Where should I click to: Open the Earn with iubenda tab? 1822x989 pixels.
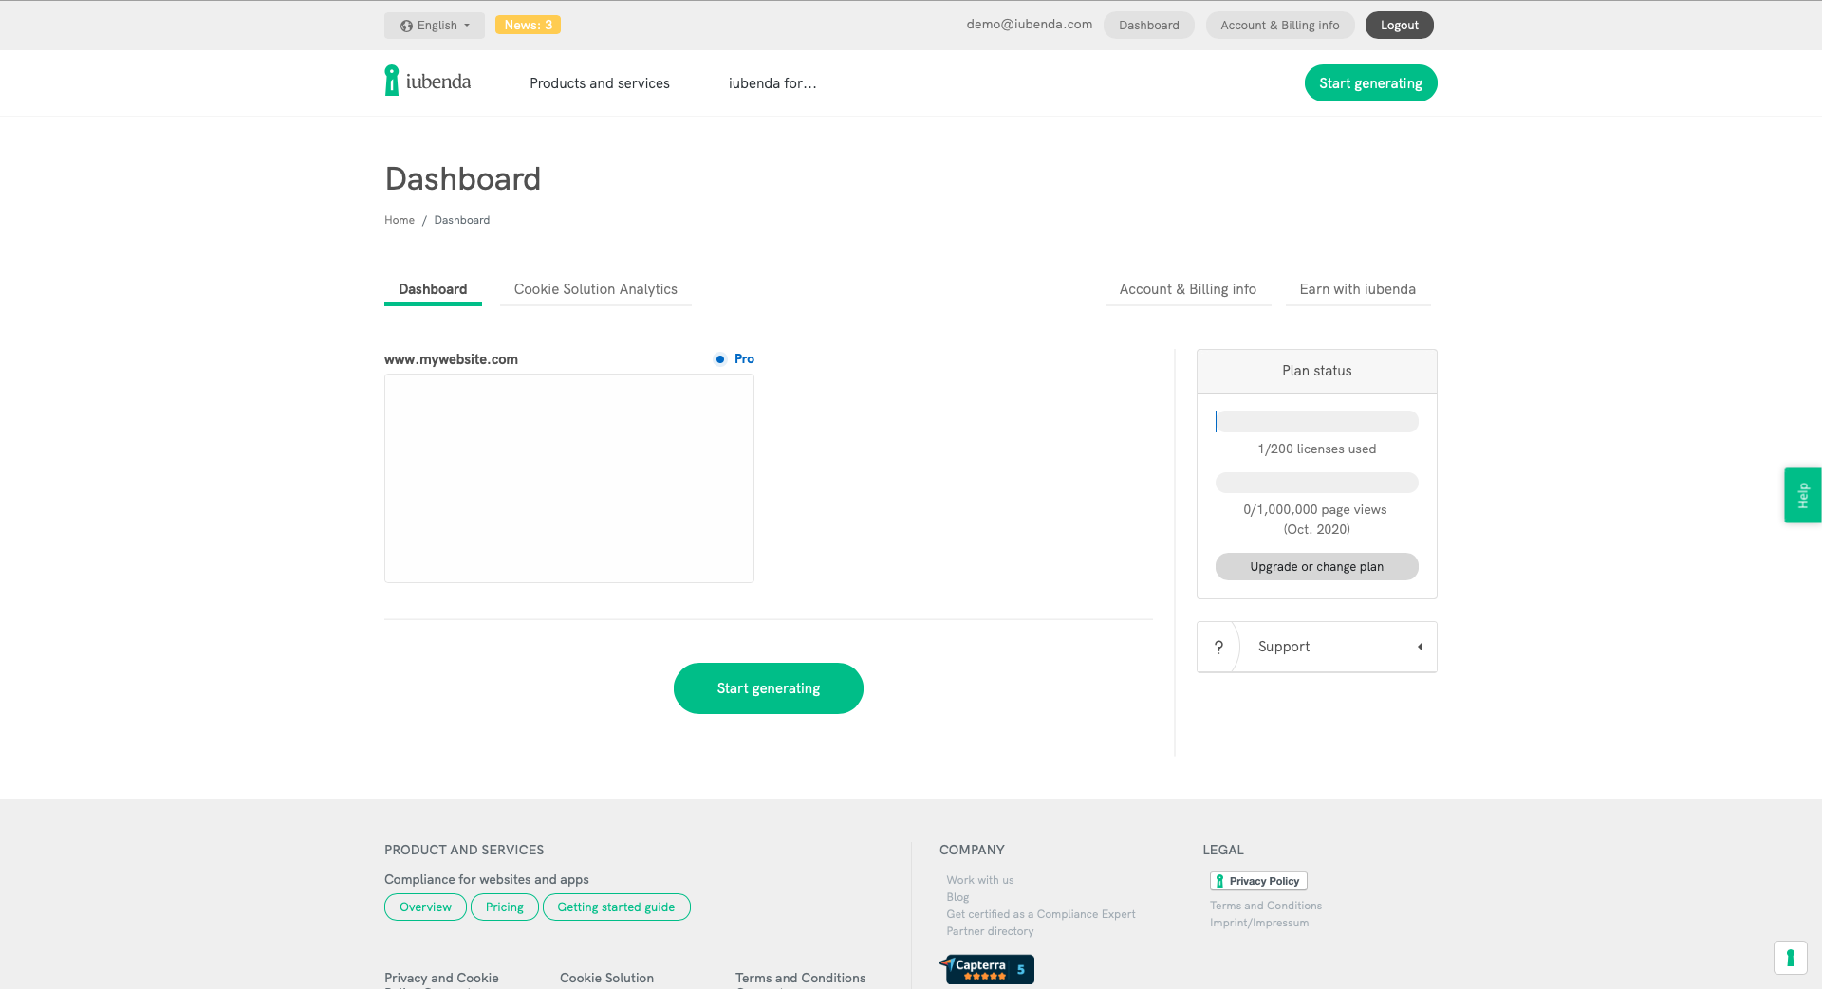[x=1358, y=289]
